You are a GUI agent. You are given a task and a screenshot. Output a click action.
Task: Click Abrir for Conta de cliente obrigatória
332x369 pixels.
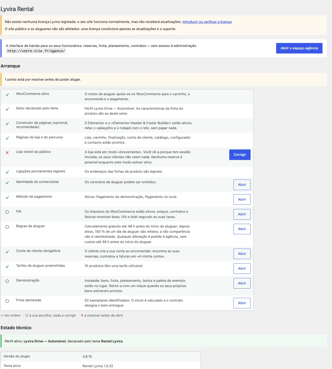pyautogui.click(x=242, y=254)
